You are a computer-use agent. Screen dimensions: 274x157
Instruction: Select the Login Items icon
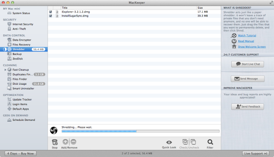[x=10, y=104]
